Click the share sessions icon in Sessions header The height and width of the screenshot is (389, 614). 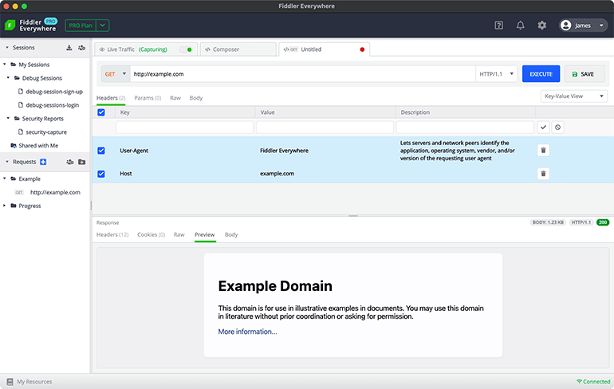point(81,48)
